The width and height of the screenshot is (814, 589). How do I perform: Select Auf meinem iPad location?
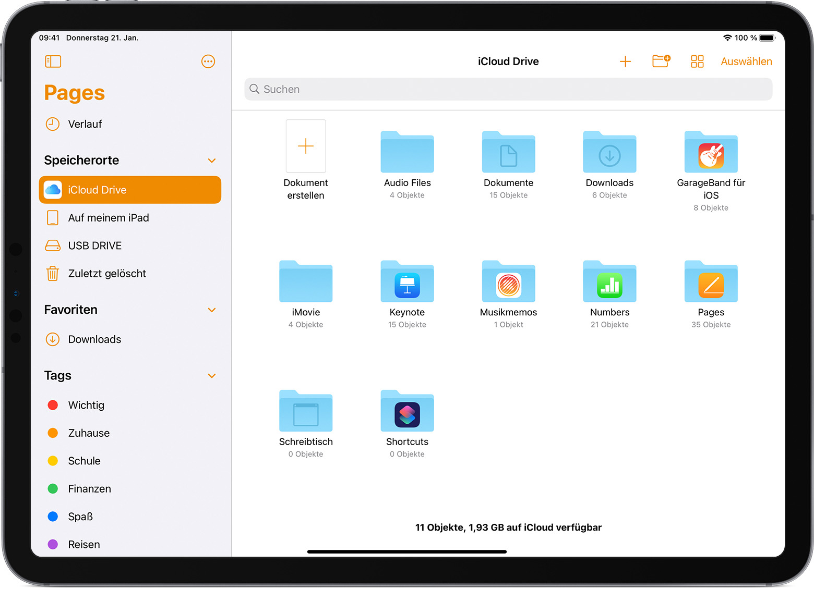pyautogui.click(x=130, y=218)
